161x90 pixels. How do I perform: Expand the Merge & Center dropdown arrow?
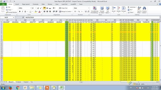pos(72,11)
